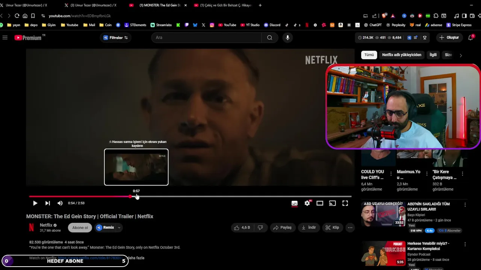Open options for COULD YOU live Cliff's video

click(391, 174)
